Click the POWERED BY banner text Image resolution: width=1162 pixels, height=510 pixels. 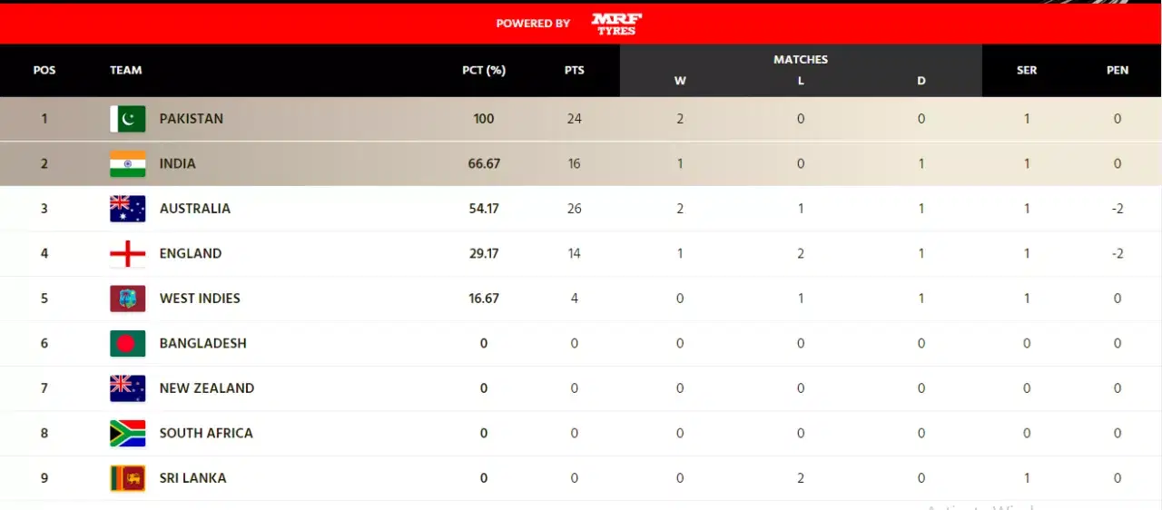point(533,24)
